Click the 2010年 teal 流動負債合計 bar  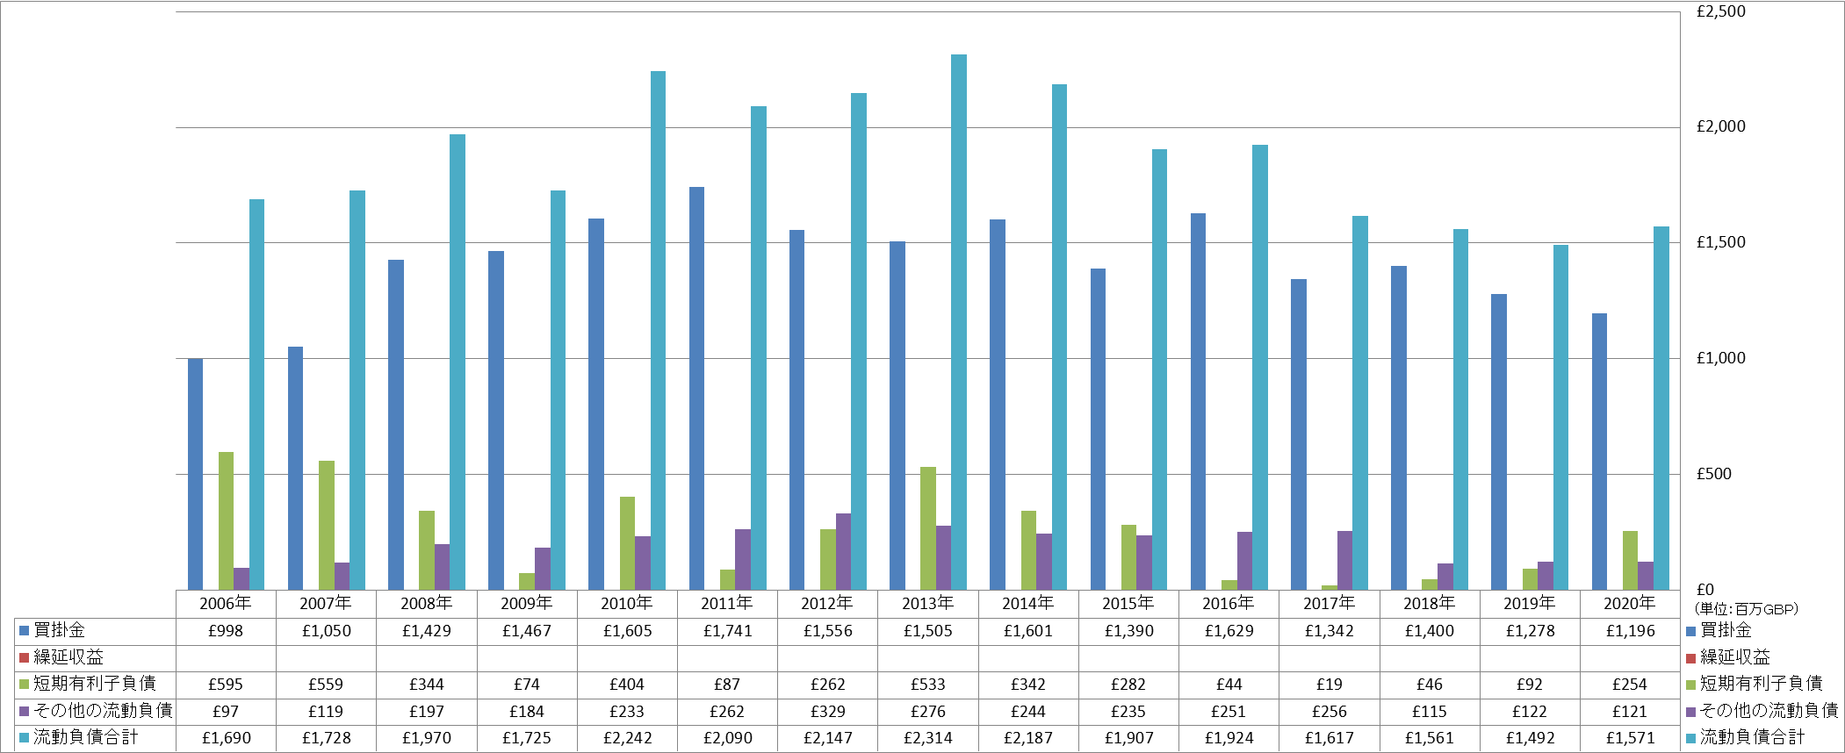pos(658,330)
